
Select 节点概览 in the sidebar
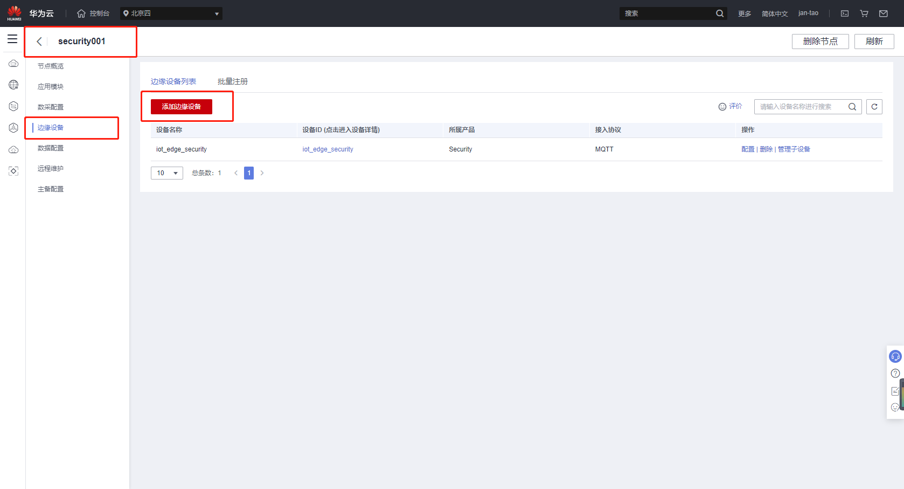(51, 66)
